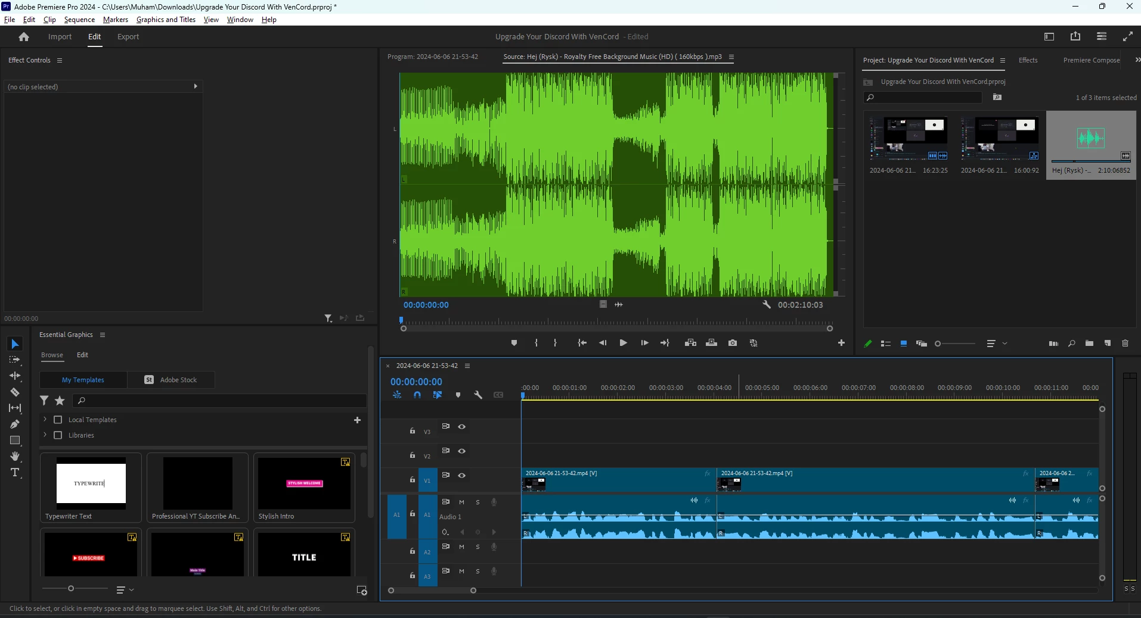
Task: Open the Source monitor button editor plus
Action: point(841,343)
